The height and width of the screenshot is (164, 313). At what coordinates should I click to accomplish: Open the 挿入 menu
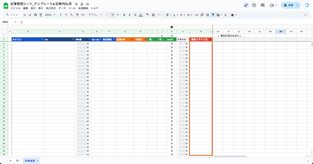coord(41,8)
